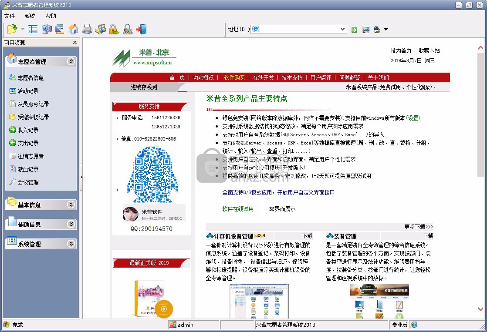Open the dropdown arrow after globe folder icon
The image size is (487, 332).
[x=386, y=30]
